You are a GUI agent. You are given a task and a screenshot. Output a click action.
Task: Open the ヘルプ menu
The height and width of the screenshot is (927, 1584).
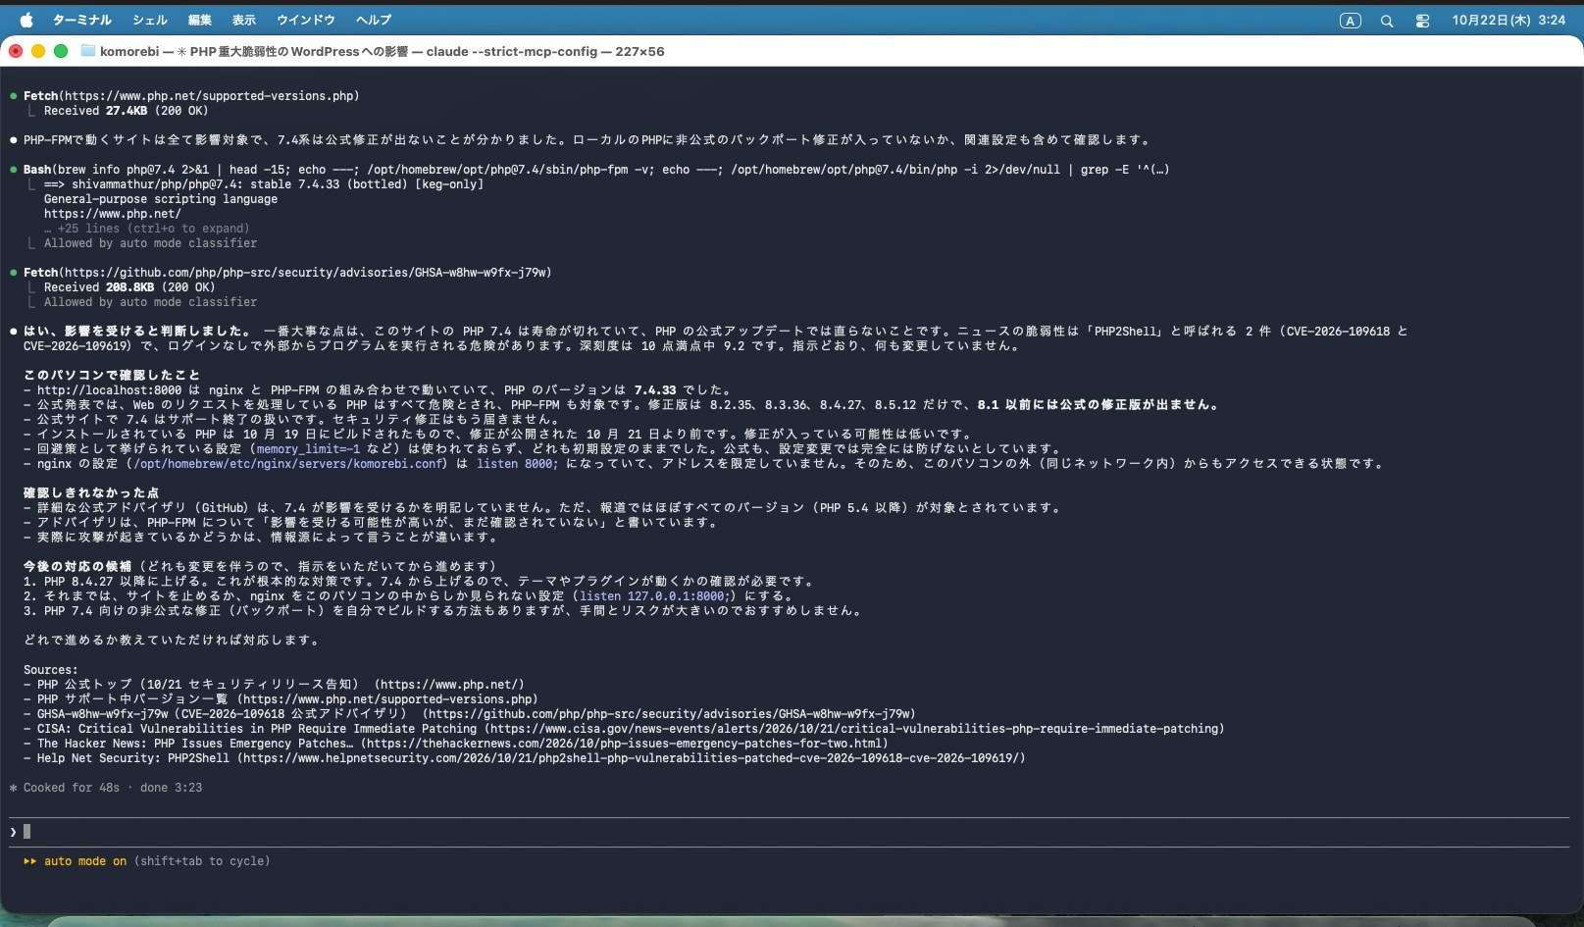tap(374, 20)
